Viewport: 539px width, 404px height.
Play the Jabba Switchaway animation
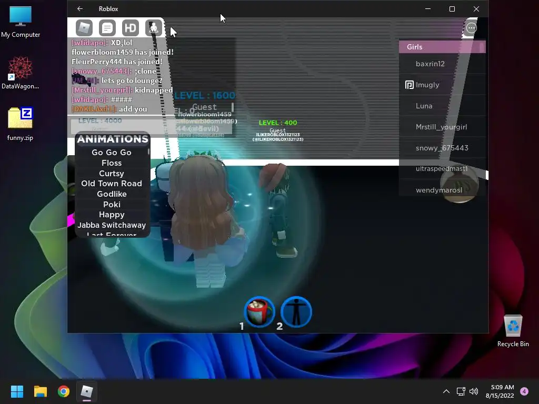(112, 225)
